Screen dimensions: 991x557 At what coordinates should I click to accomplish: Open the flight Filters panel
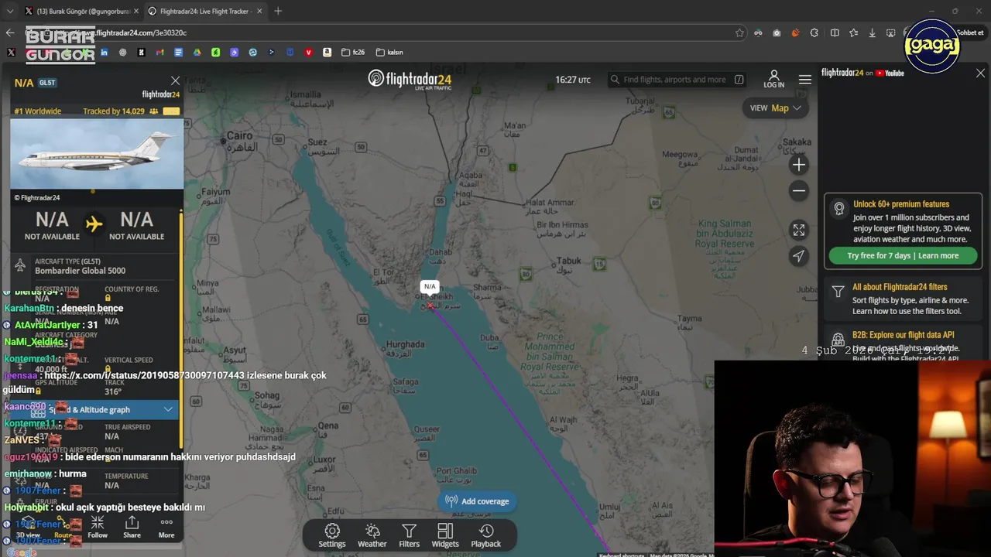pyautogui.click(x=409, y=535)
